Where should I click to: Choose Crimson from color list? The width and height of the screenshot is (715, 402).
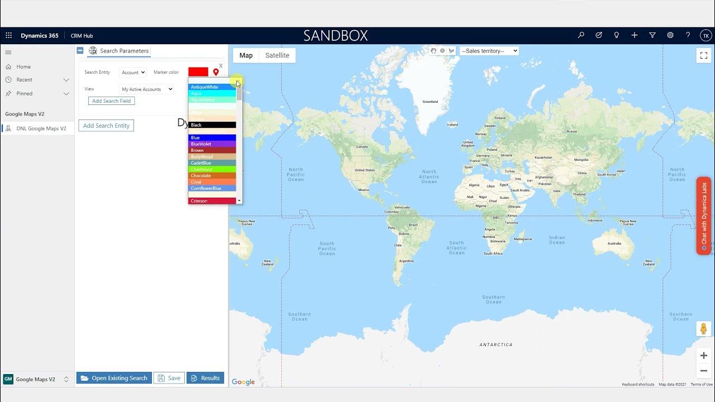(212, 201)
